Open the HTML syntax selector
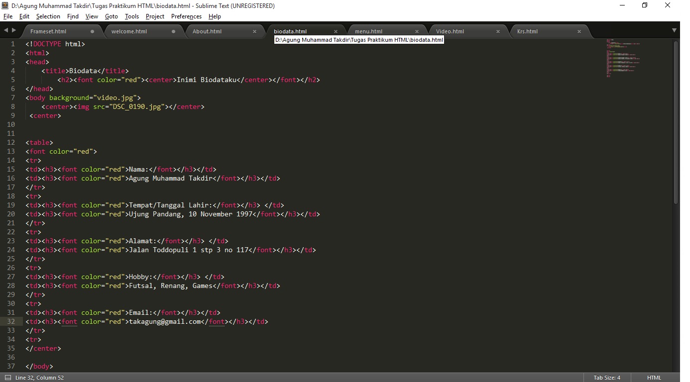This screenshot has height=382, width=690. 654,378
